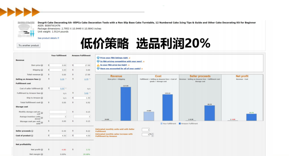Click the 0.30 selling fees link

click(x=62, y=79)
